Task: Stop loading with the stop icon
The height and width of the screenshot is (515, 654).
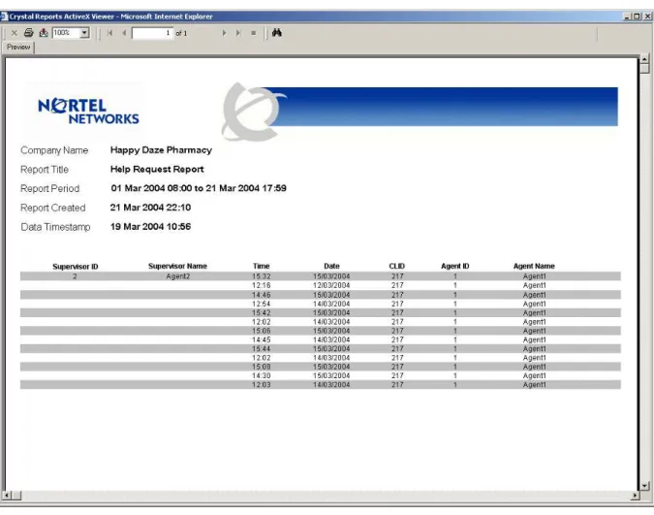Action: click(x=253, y=33)
